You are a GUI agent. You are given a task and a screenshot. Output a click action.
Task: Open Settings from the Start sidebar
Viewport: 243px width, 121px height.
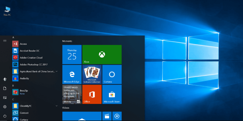click(5, 107)
